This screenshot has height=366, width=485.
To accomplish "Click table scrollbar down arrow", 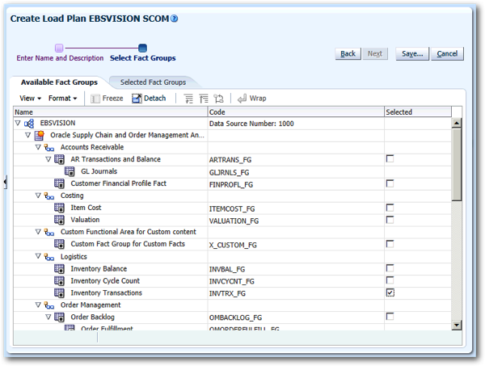I will point(457,325).
